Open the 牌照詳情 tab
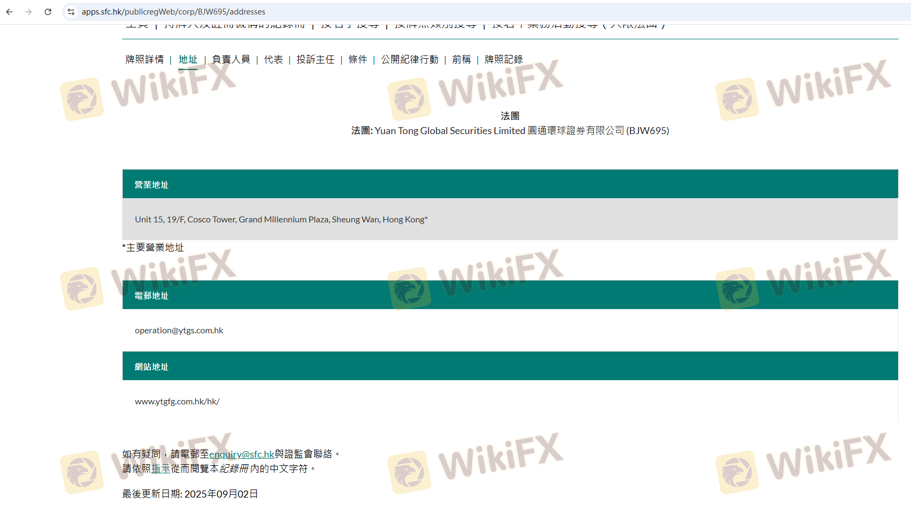The width and height of the screenshot is (911, 532). [x=144, y=59]
